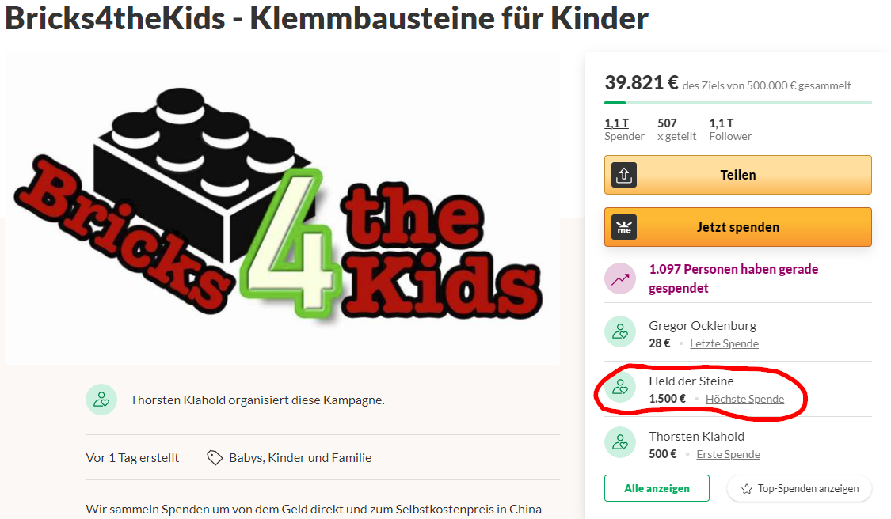Click the Babys, Kinder und Familie category
This screenshot has height=519, width=891.
pyautogui.click(x=300, y=457)
